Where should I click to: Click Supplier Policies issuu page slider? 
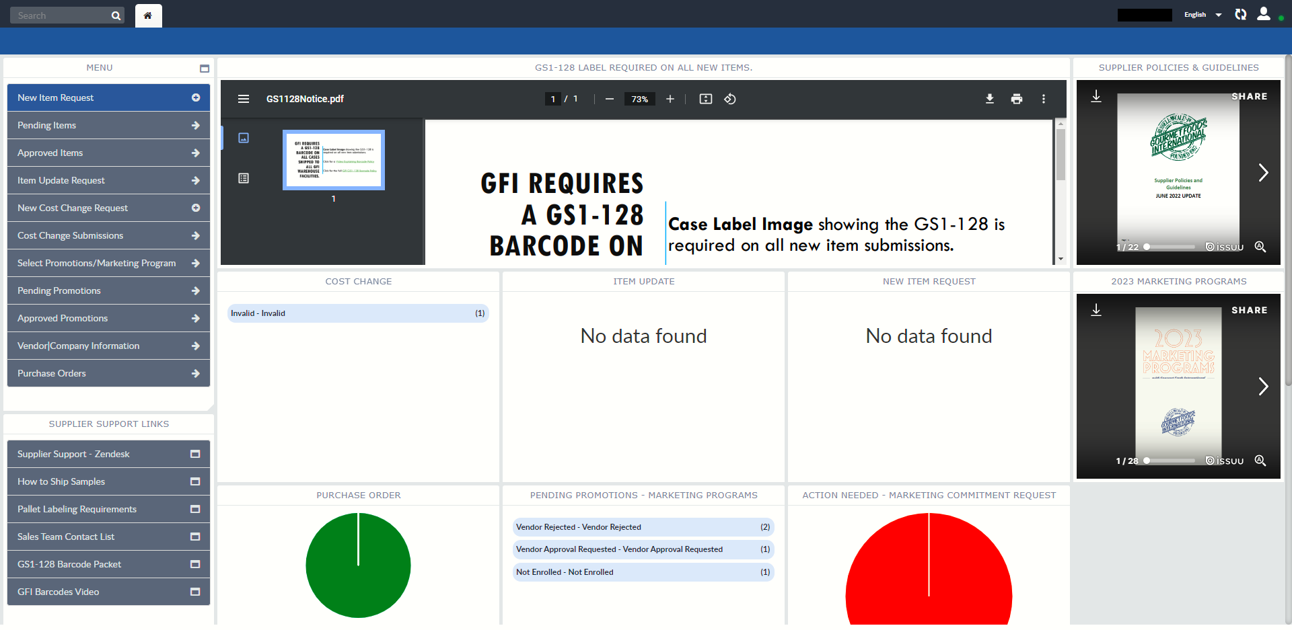1170,247
